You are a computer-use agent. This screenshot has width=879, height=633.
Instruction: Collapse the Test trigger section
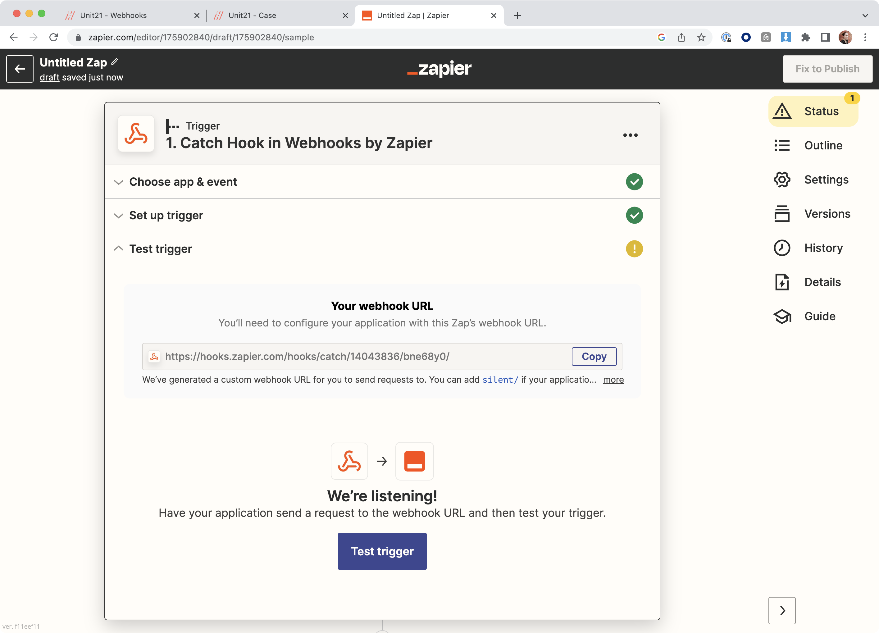coord(161,248)
